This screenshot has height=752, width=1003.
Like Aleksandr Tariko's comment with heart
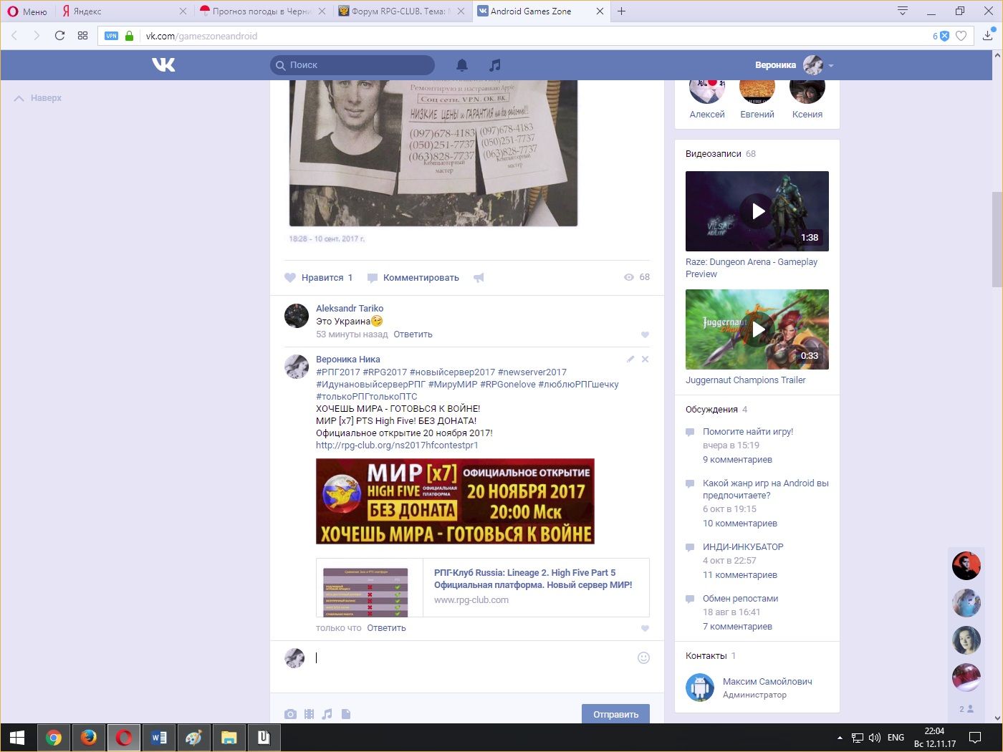click(645, 334)
